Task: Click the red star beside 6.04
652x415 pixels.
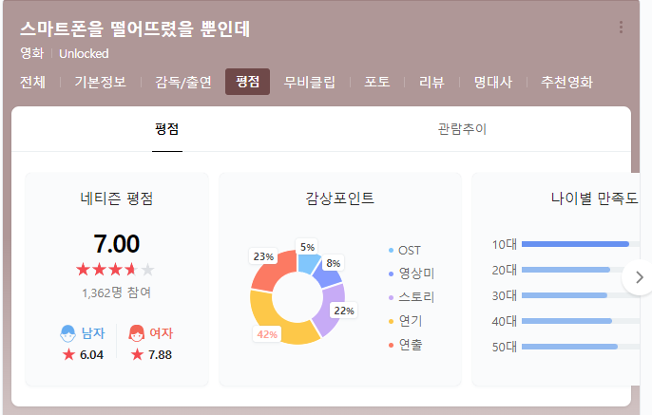Action: [x=68, y=355]
